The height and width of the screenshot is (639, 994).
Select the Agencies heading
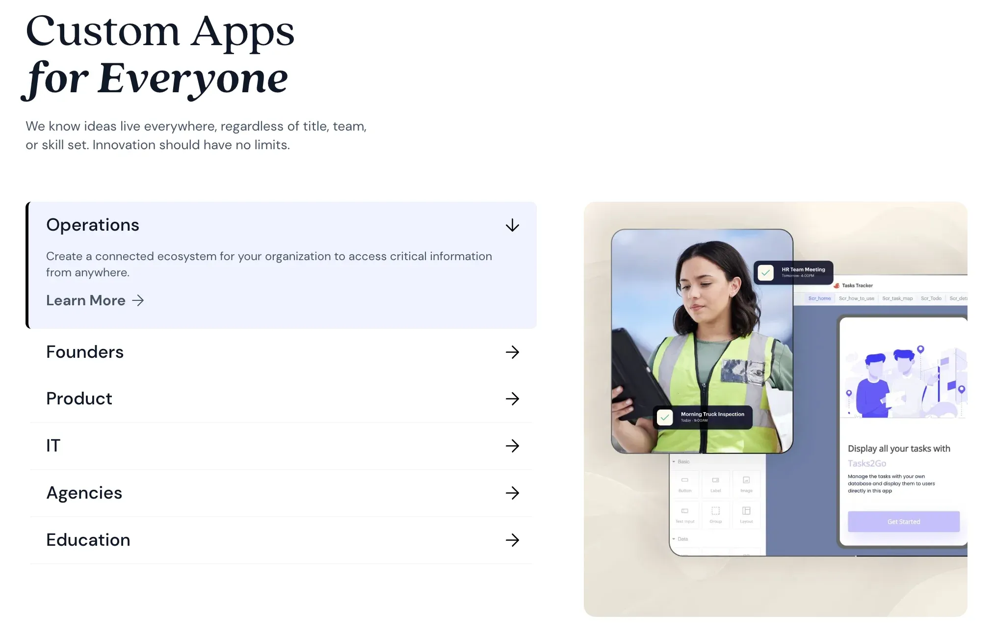[x=84, y=493]
